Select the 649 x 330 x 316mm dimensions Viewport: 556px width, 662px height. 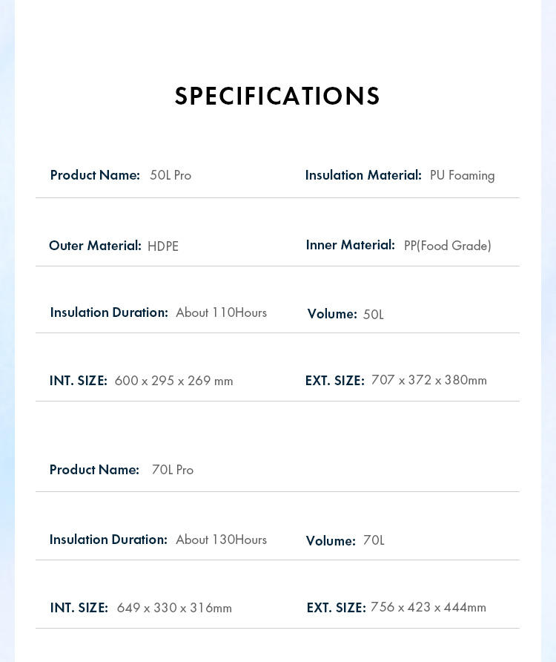(x=174, y=608)
